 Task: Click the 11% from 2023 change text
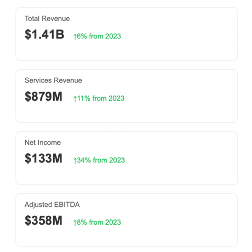[101, 98]
